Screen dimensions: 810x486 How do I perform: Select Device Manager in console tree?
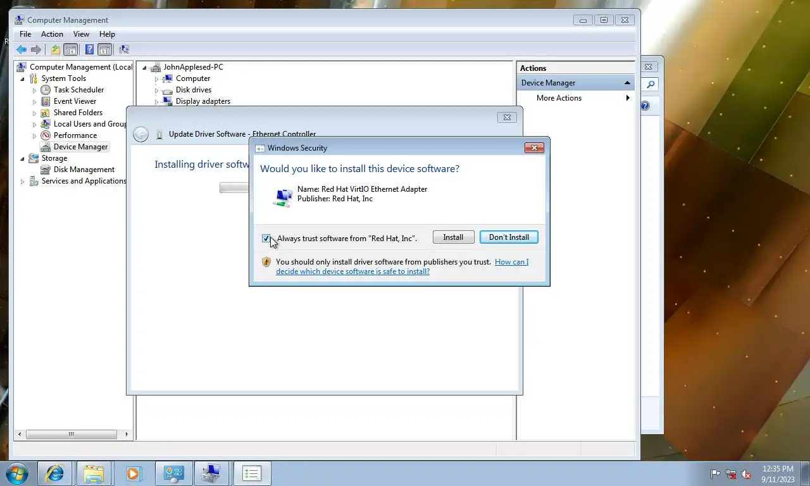(80, 147)
